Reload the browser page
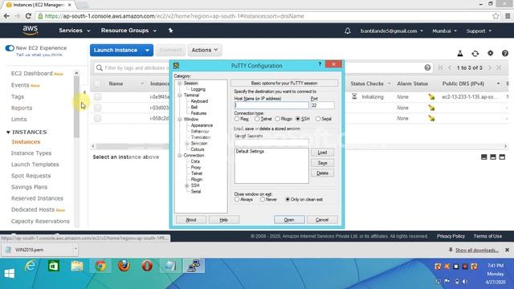The width and height of the screenshot is (514, 289). click(x=28, y=16)
